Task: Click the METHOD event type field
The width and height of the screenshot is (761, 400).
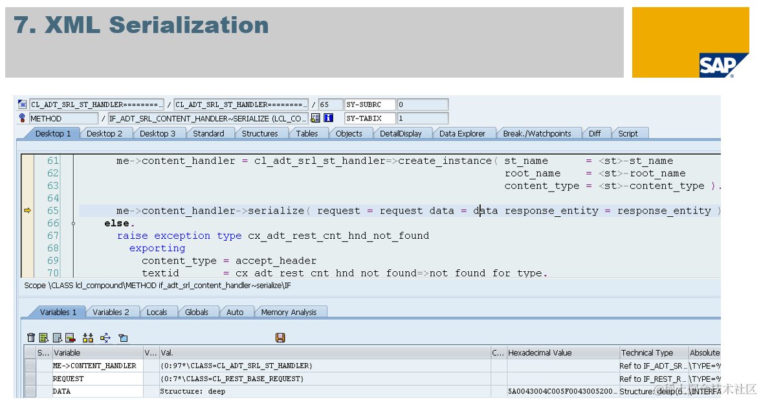Action: pyautogui.click(x=63, y=118)
